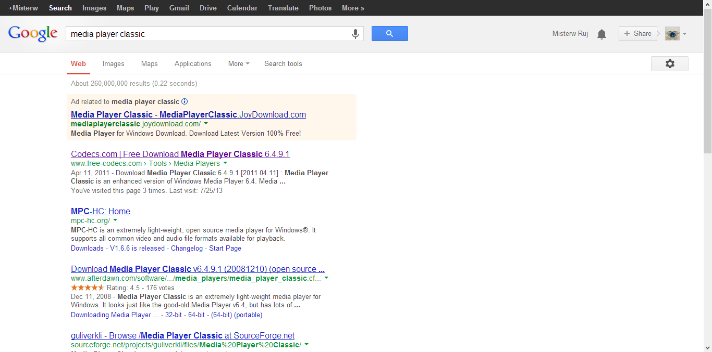Open Maps in top black bar

[x=125, y=8]
